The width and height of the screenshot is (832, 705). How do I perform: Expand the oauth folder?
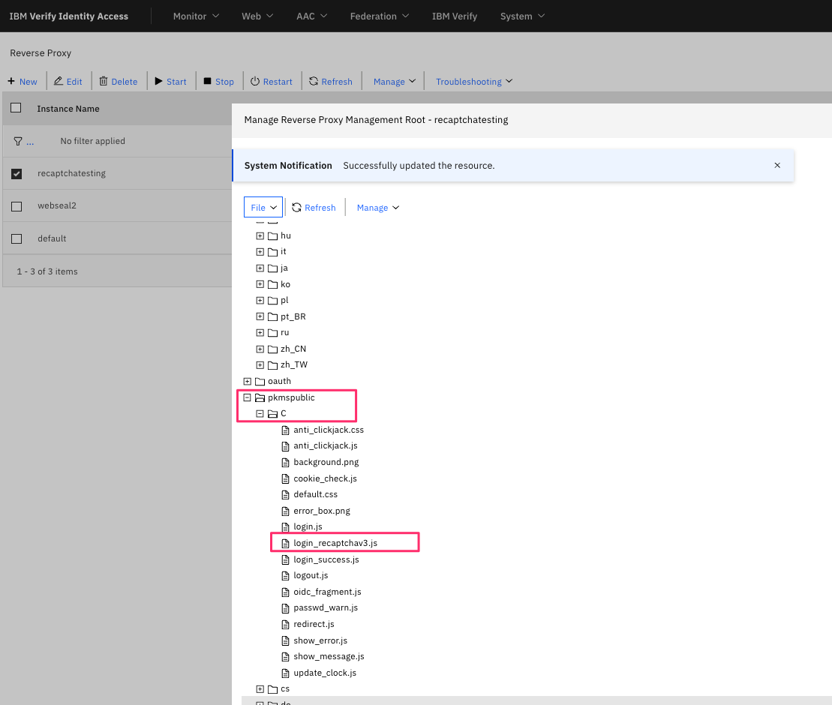click(248, 382)
